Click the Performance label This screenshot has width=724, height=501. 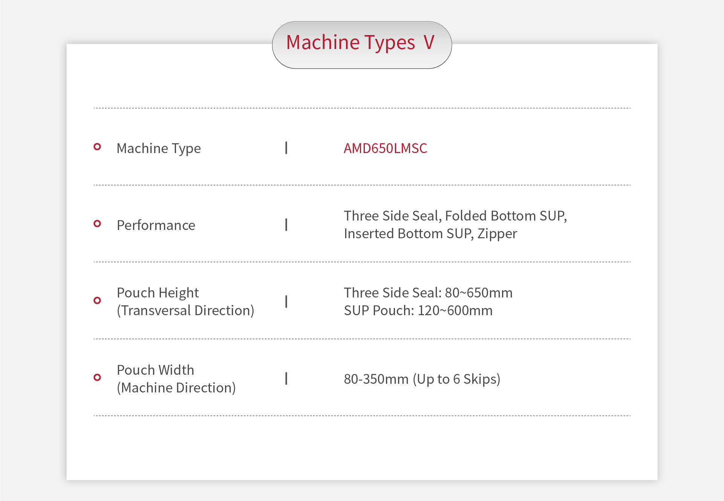coord(156,225)
